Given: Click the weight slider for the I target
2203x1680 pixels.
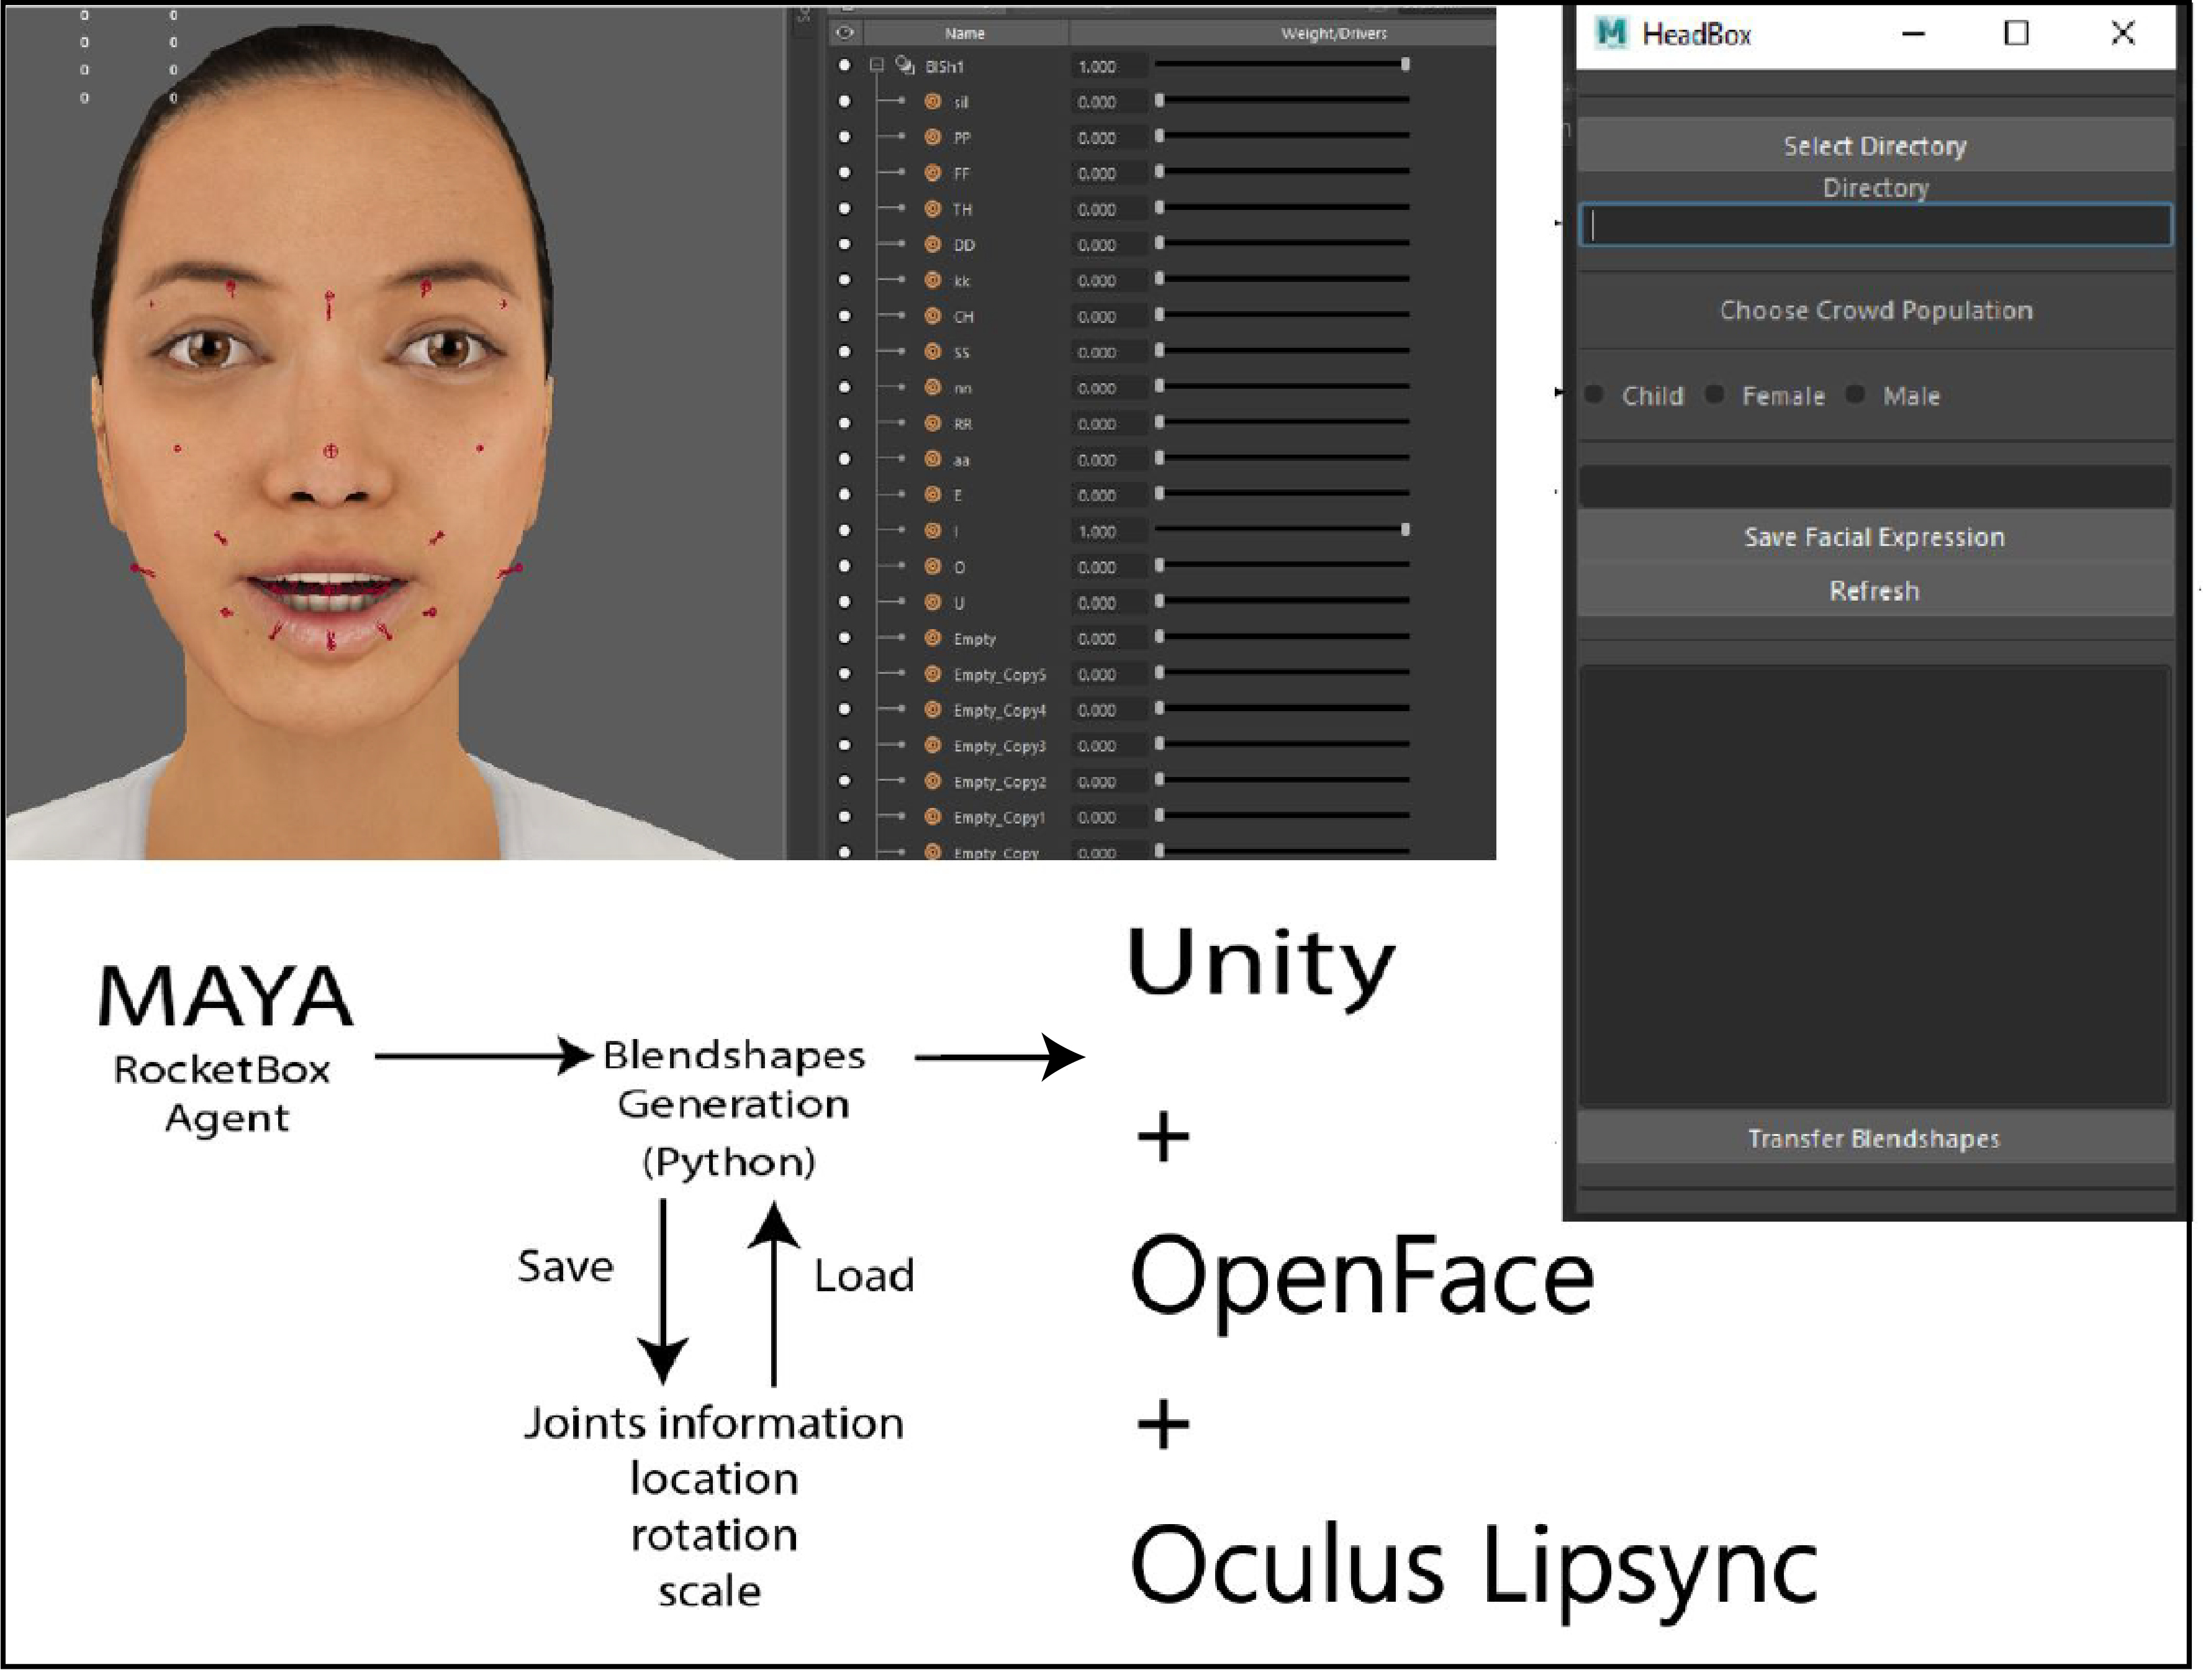Looking at the screenshot, I should pyautogui.click(x=1282, y=530).
